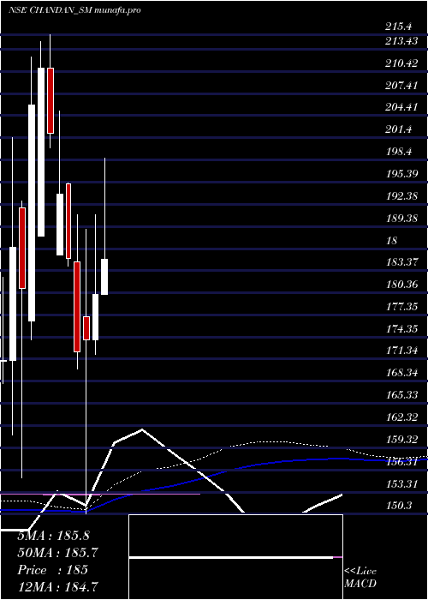
Task: Click the 210.42 price level label
Action: [401, 63]
